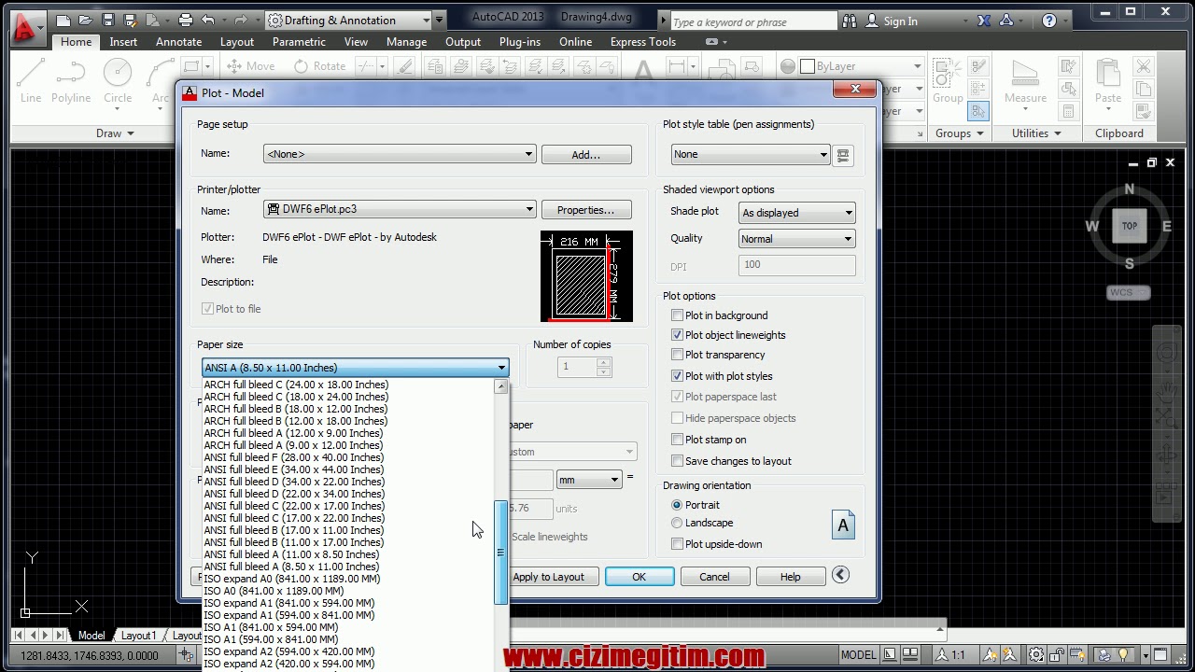The image size is (1195, 672).
Task: Open the Drafting & Annotation workspace dropdown
Action: click(x=349, y=21)
